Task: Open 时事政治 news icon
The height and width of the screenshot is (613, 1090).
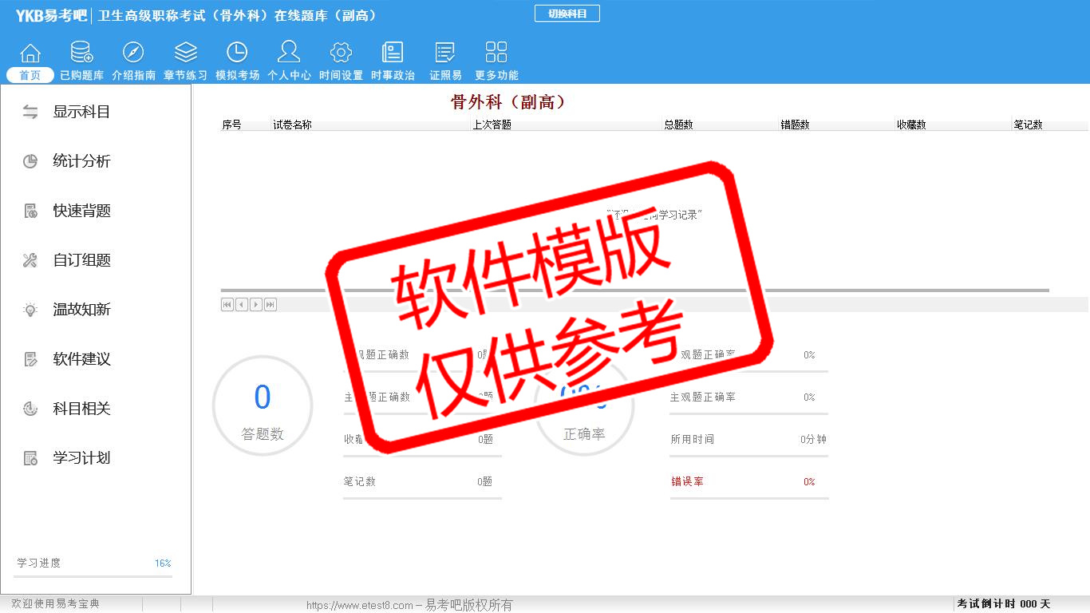Action: [393, 53]
